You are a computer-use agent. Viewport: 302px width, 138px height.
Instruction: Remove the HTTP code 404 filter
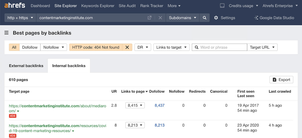[127, 47]
